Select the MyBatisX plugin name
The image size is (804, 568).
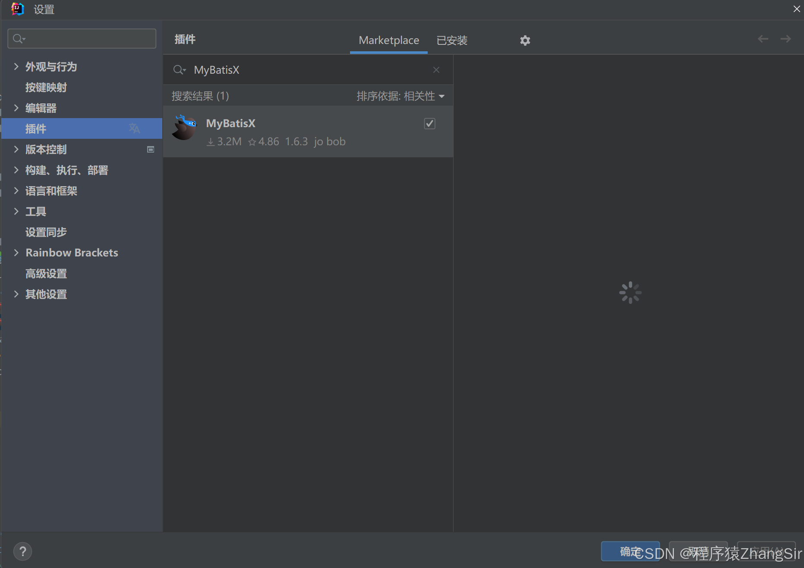pos(231,124)
